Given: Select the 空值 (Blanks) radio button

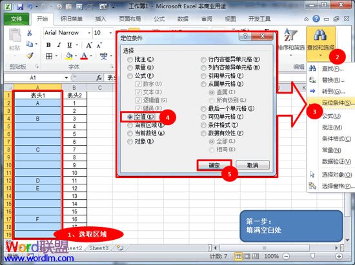Looking at the screenshot, I should click(x=130, y=117).
